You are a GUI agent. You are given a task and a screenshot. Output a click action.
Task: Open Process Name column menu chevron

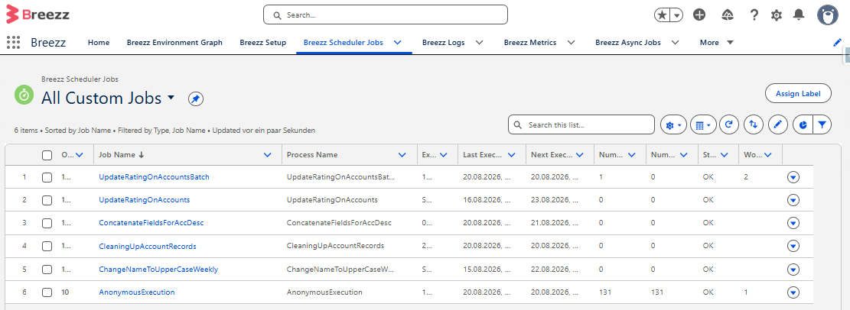(x=402, y=155)
